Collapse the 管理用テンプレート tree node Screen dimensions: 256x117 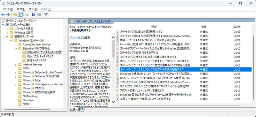point(7,36)
